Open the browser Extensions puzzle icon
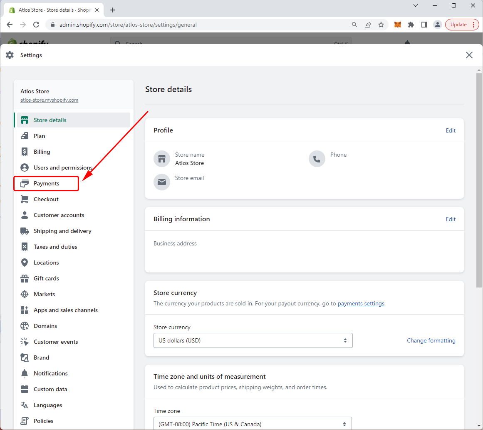 (411, 25)
